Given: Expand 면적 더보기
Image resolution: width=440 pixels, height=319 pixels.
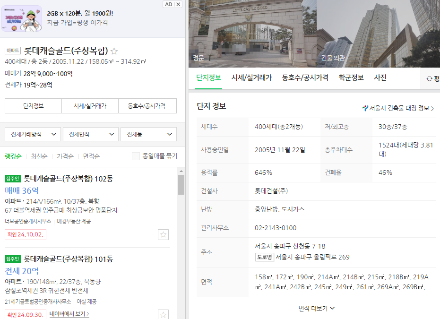Looking at the screenshot, I should click(x=316, y=308).
